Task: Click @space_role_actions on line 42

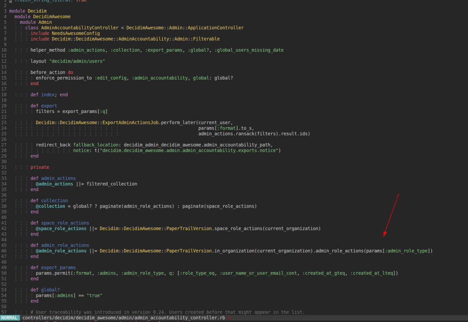Action: pos(61,229)
